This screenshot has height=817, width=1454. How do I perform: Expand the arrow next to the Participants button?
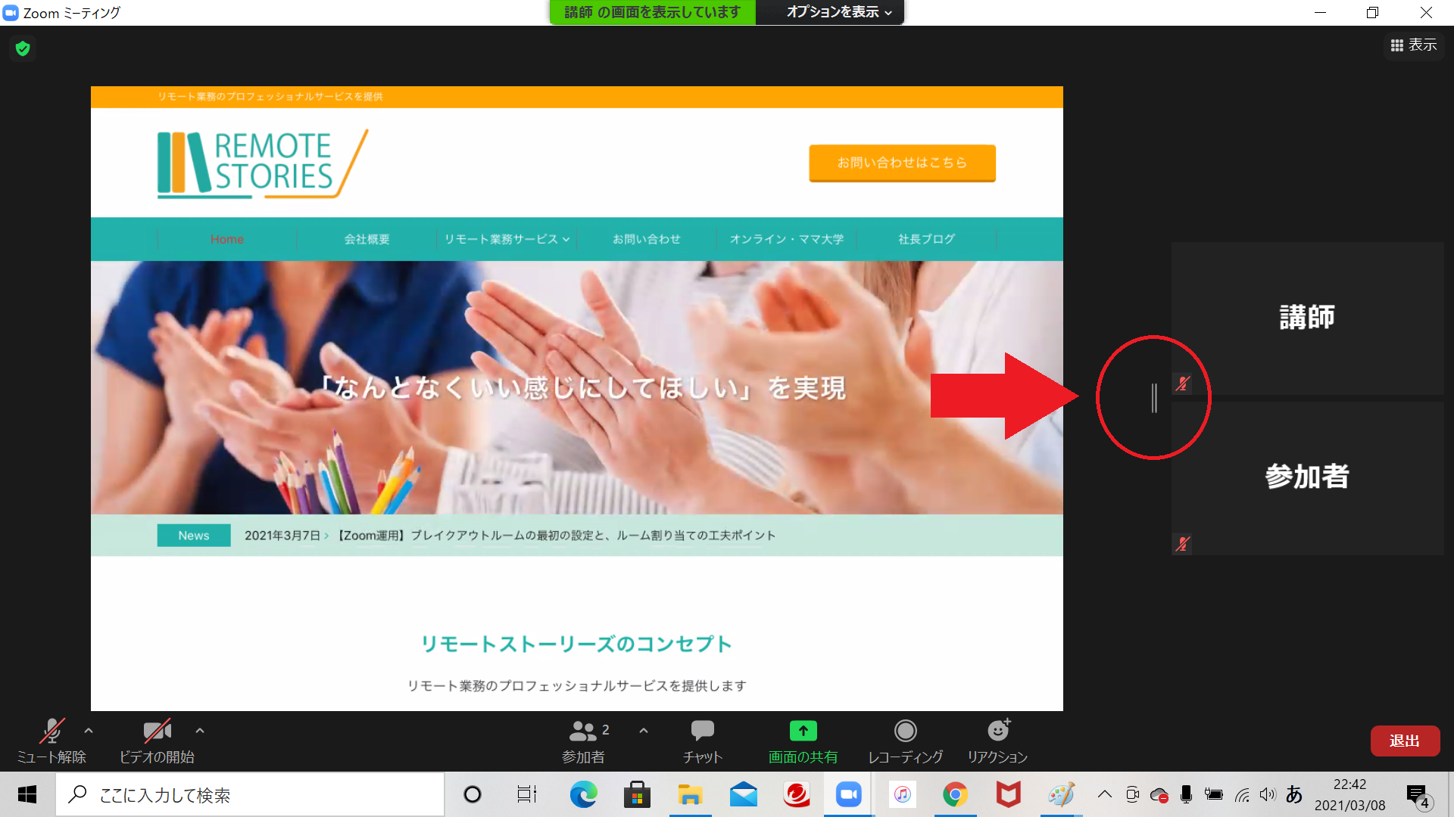pyautogui.click(x=644, y=731)
